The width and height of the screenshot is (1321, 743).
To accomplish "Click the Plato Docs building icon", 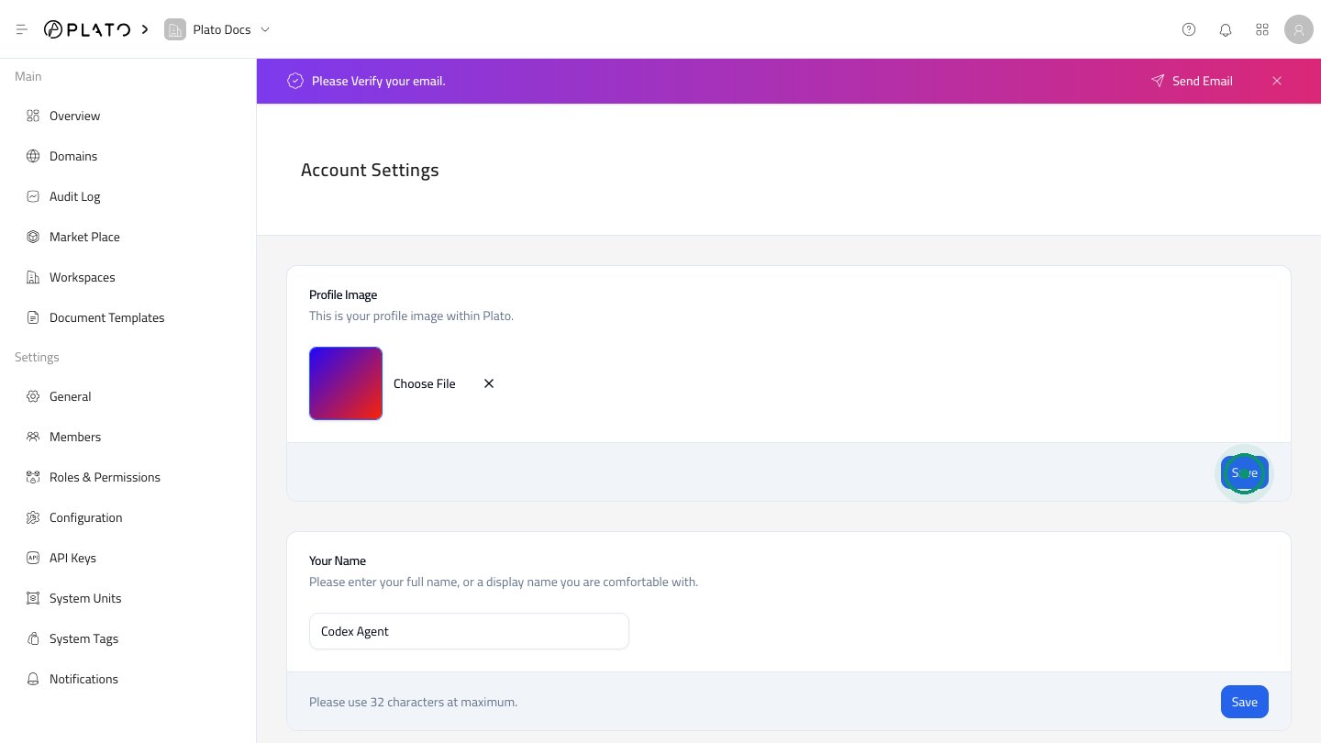I will click(175, 29).
